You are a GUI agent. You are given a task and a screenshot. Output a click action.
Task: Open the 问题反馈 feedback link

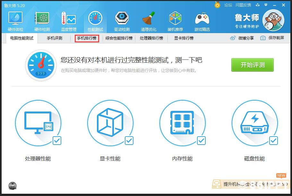pyautogui.click(x=243, y=5)
